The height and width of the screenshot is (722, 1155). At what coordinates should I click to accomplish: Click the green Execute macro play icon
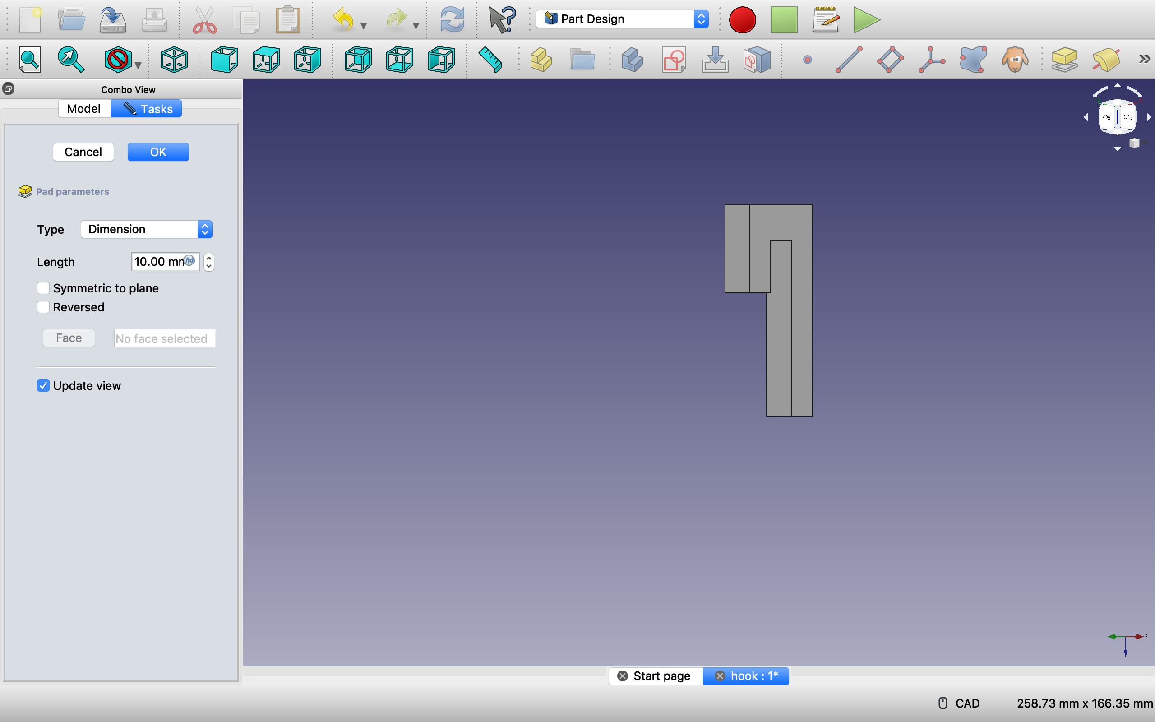(x=866, y=20)
